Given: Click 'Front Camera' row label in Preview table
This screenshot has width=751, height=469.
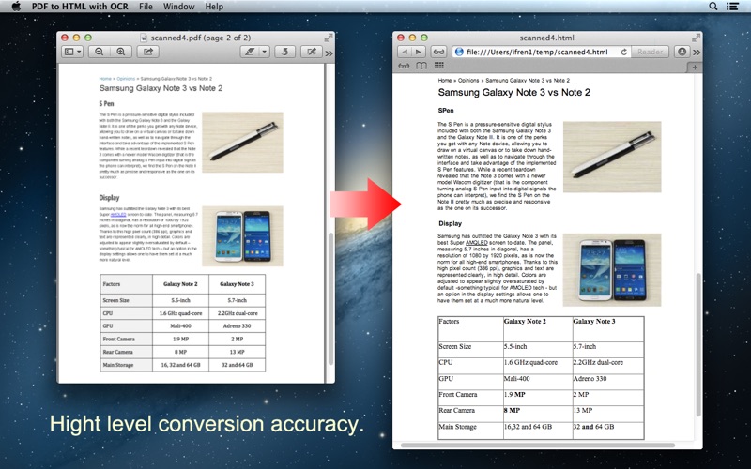Looking at the screenshot, I should [x=127, y=339].
